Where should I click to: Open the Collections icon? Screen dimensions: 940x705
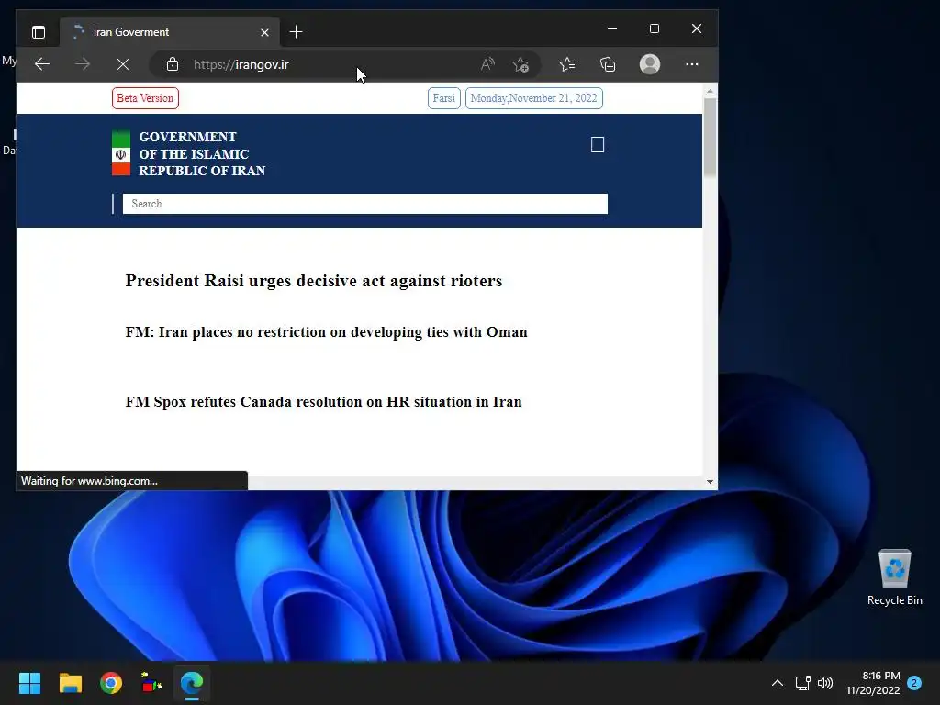click(608, 64)
